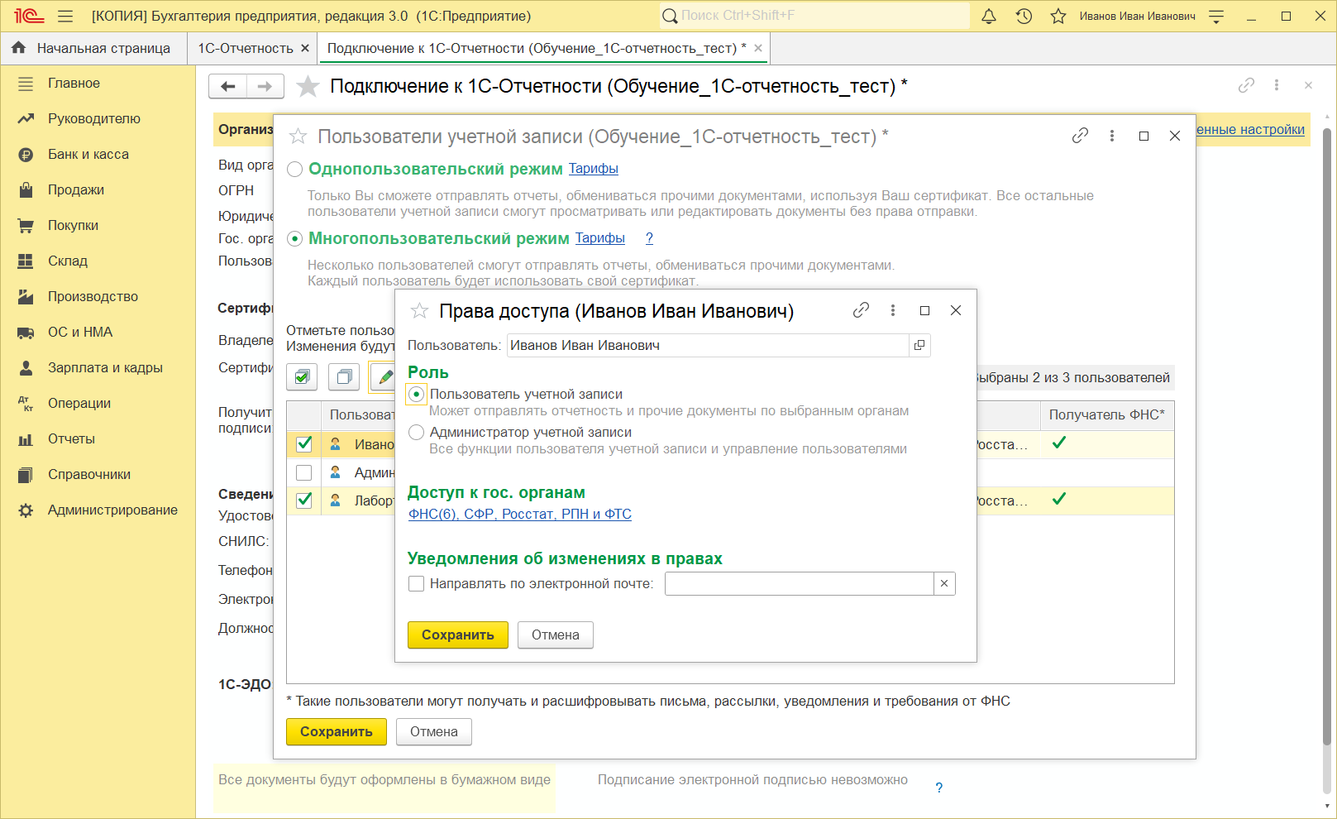Open user selection button in Пользователь field
1337x819 pixels.
tap(919, 345)
